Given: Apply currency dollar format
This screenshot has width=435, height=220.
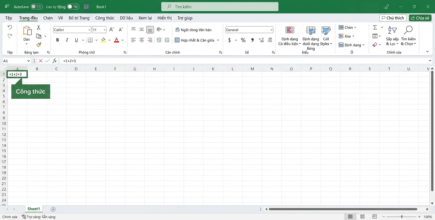Looking at the screenshot, I should 229,40.
